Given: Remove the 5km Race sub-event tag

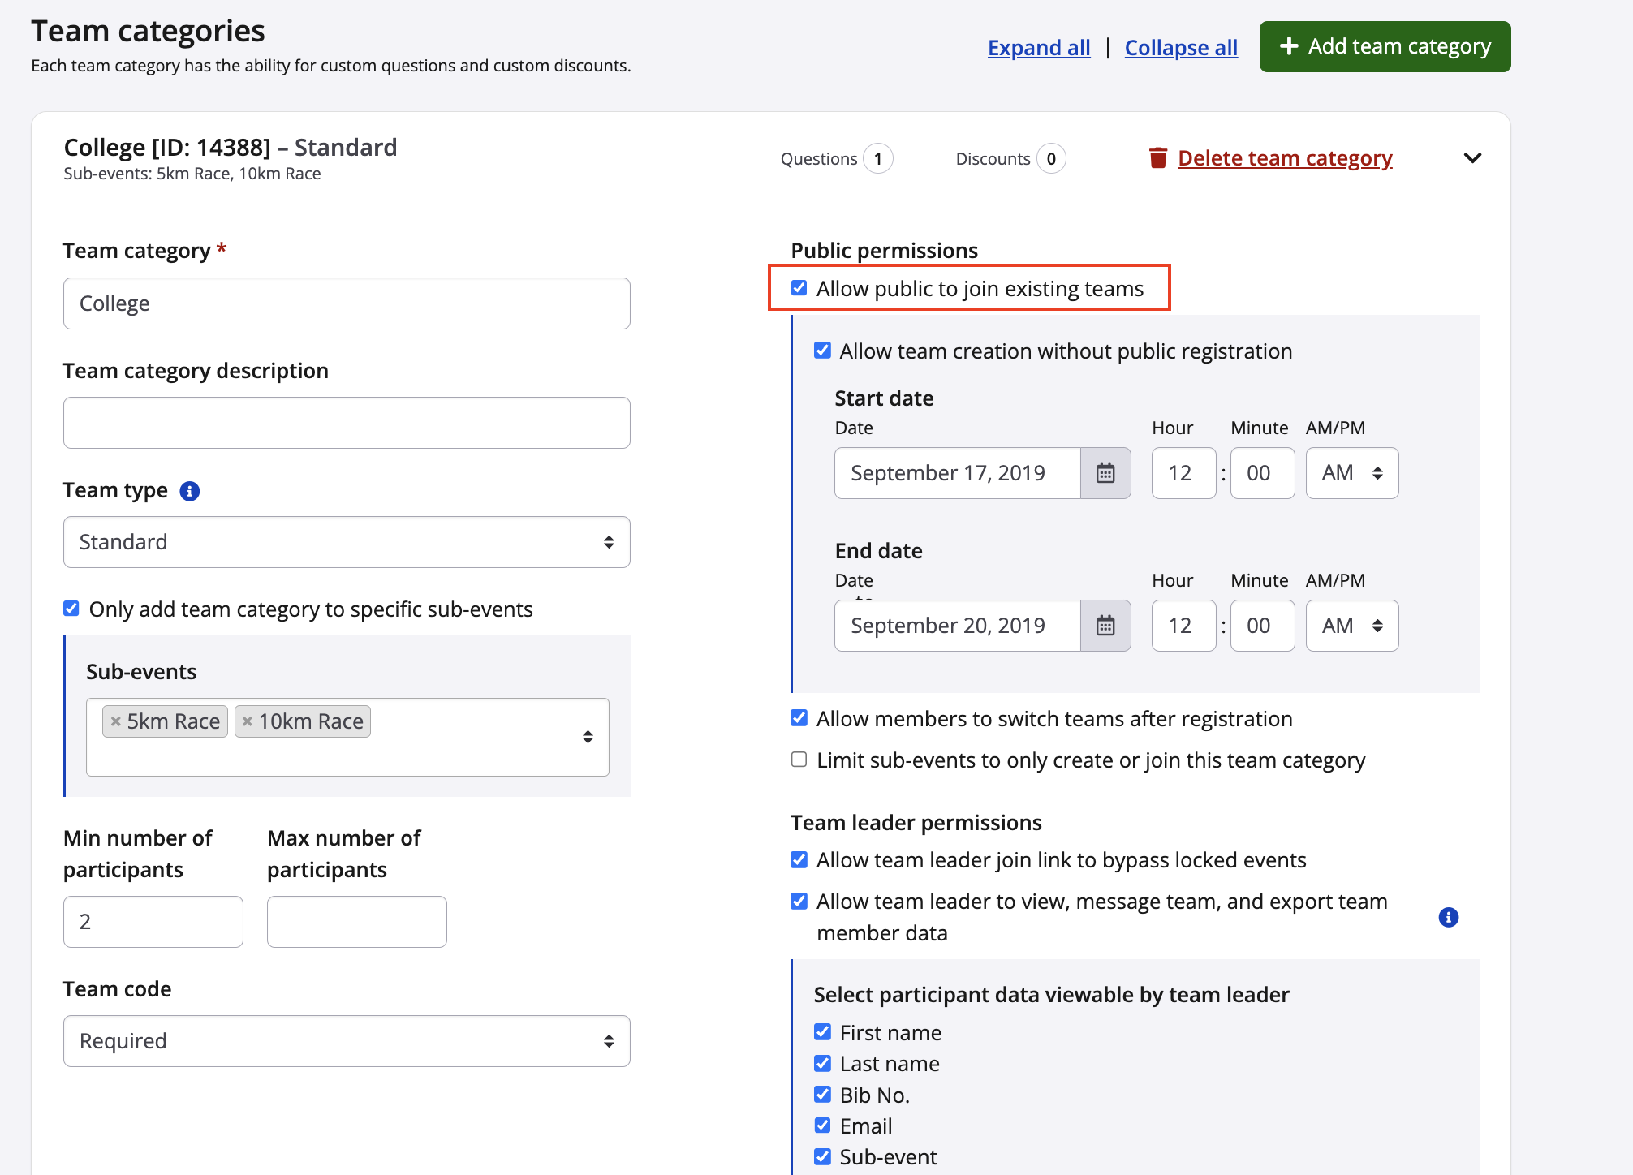Looking at the screenshot, I should 116,721.
